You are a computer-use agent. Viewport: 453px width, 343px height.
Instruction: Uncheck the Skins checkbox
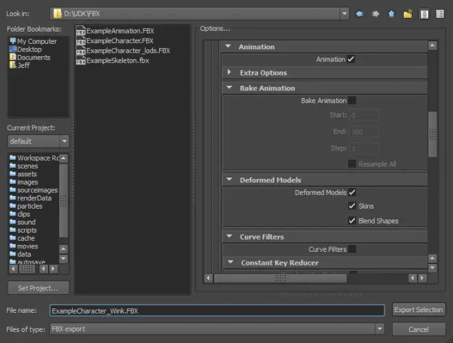click(352, 206)
